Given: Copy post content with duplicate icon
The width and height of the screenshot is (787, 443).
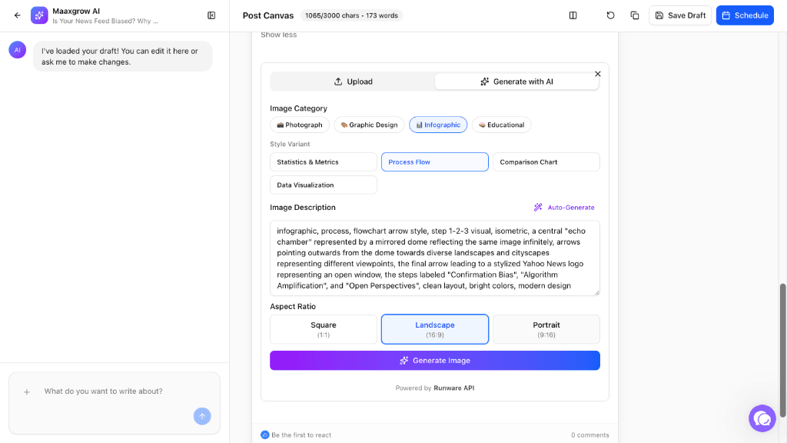Looking at the screenshot, I should pos(635,15).
